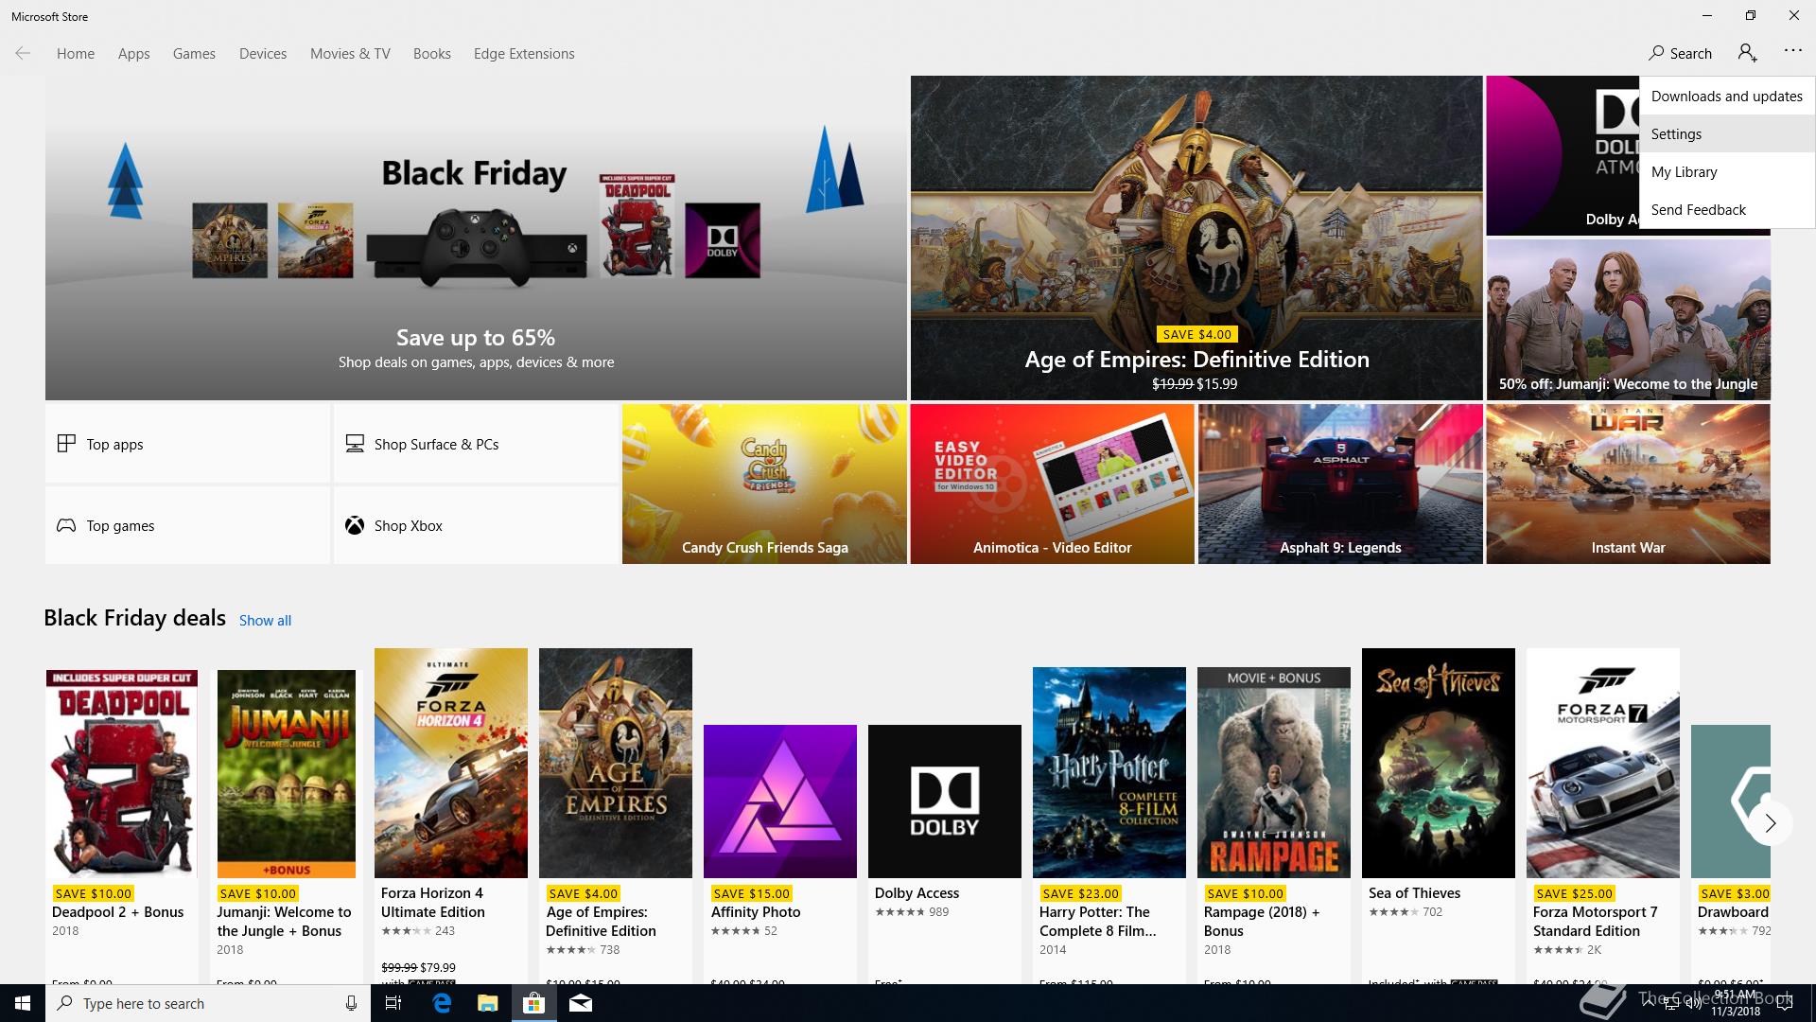Switch to the Apps tab
Image resolution: width=1816 pixels, height=1022 pixels.
(133, 53)
